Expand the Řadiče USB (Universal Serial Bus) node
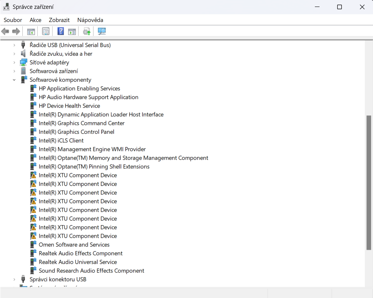The height and width of the screenshot is (298, 373). point(14,45)
